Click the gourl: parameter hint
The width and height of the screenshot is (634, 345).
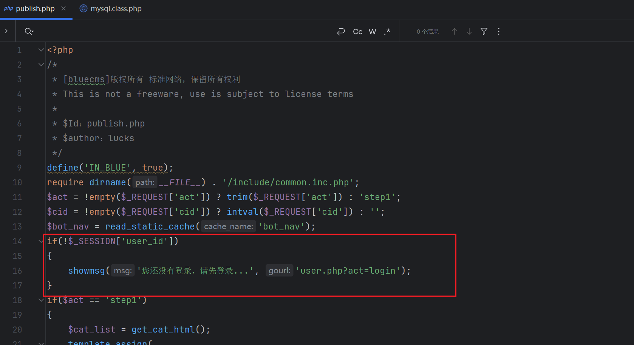[x=280, y=271]
